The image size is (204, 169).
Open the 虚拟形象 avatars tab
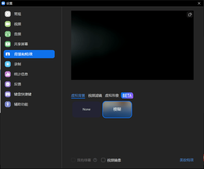[112, 95]
